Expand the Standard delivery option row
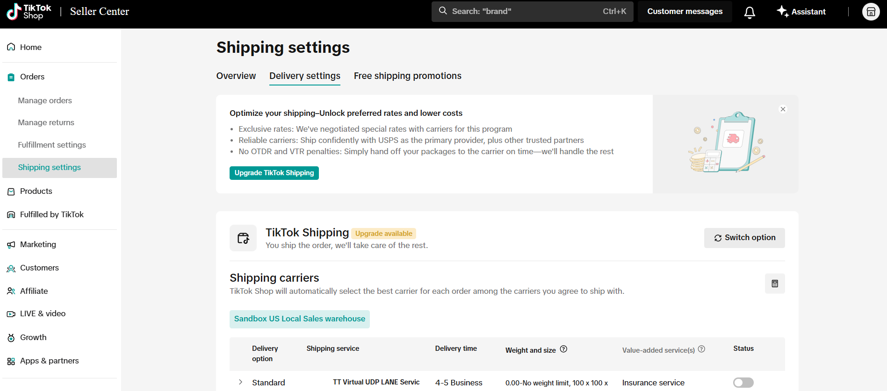The image size is (887, 391). pyautogui.click(x=240, y=382)
